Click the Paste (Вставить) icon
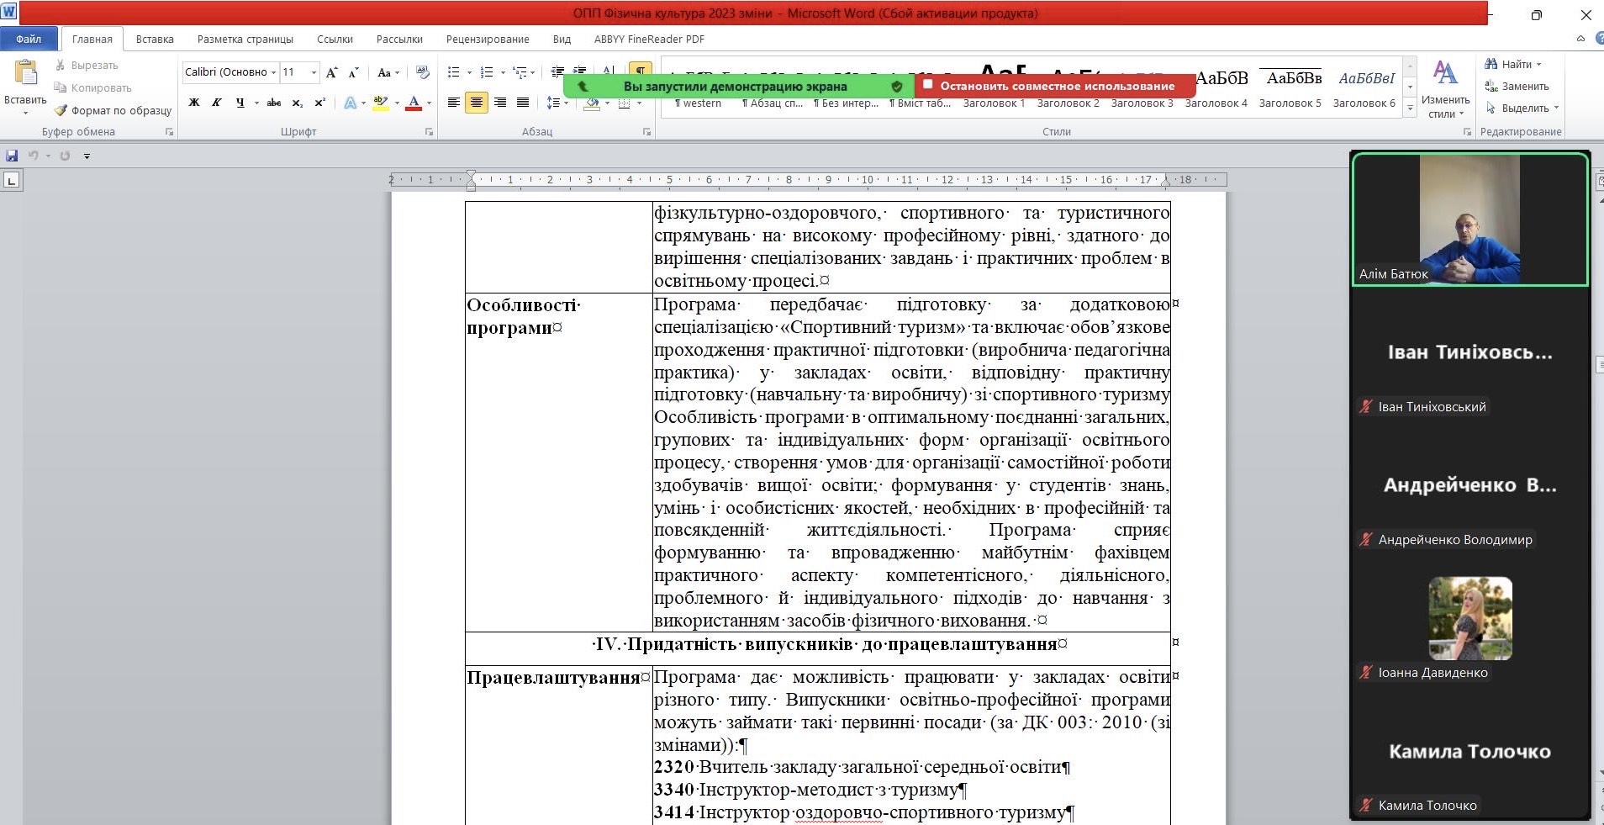The height and width of the screenshot is (825, 1604). pos(25,80)
